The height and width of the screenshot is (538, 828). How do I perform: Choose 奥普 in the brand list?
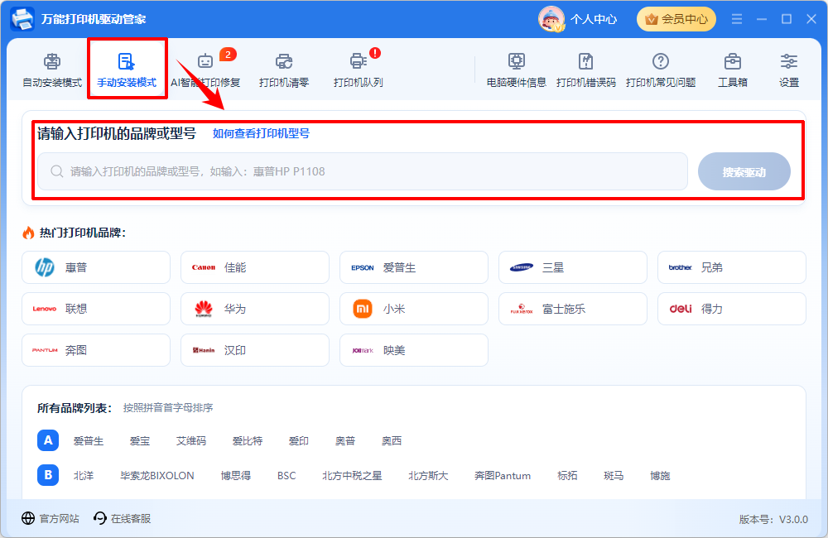click(345, 441)
